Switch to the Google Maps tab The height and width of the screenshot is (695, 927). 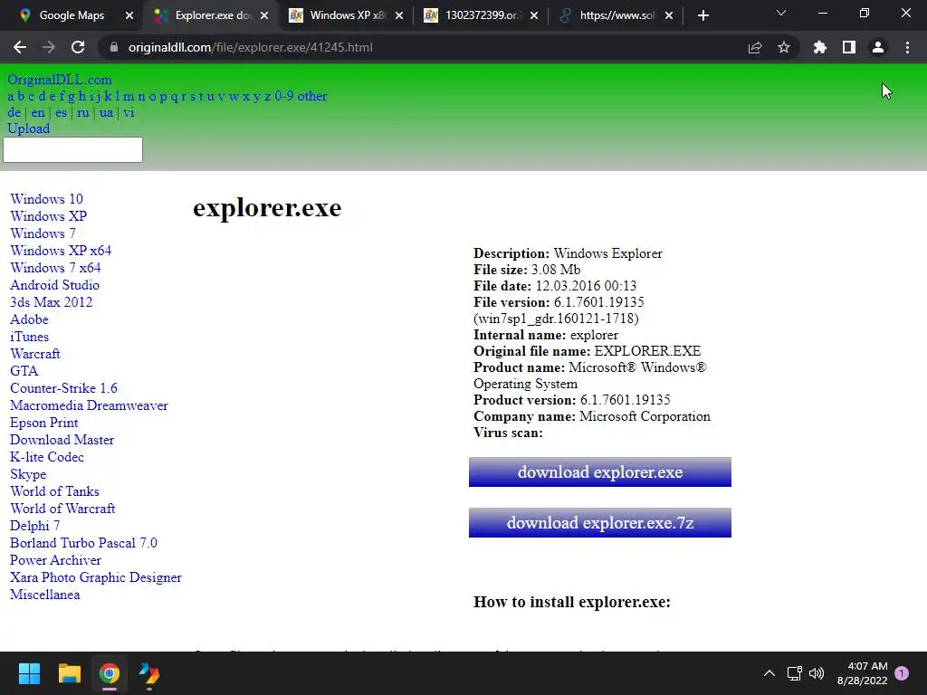click(71, 15)
